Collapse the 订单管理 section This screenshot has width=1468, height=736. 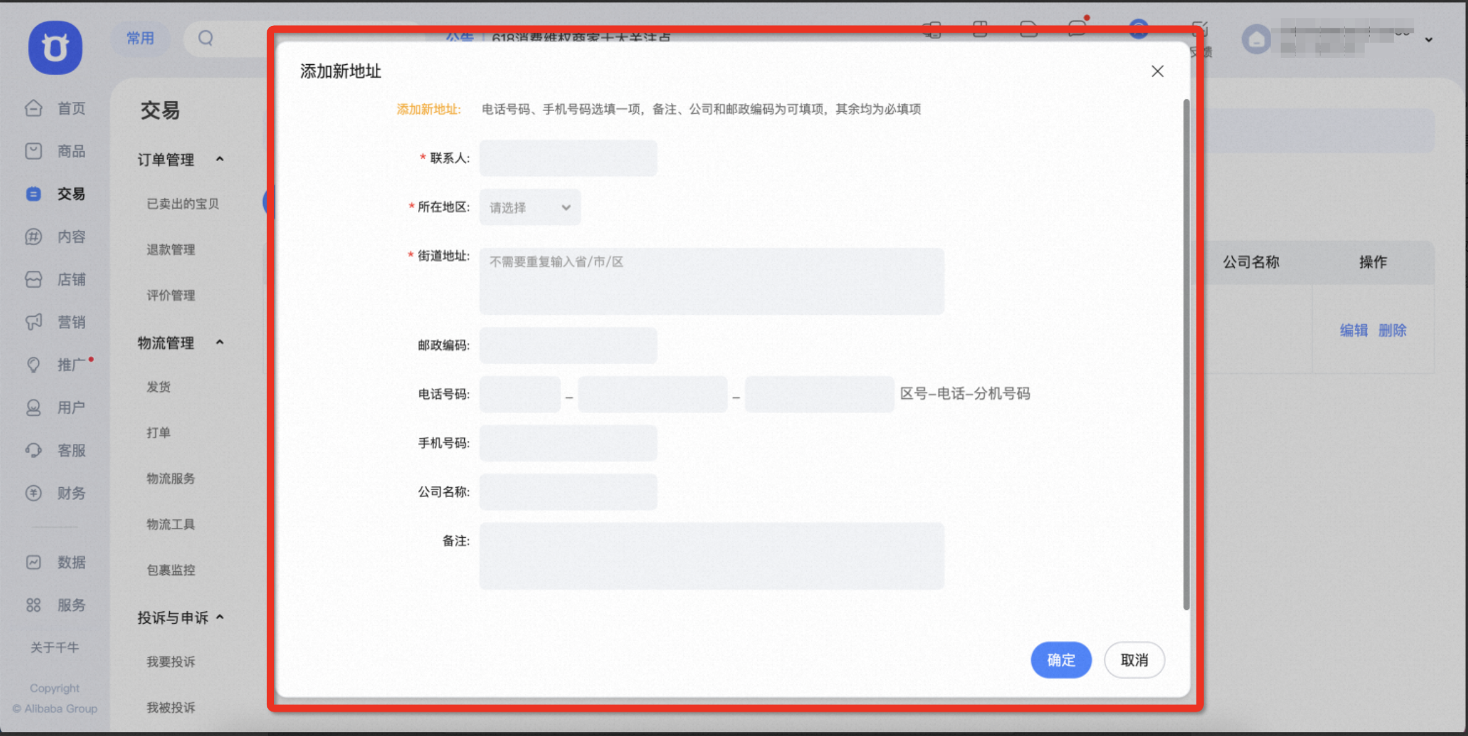[220, 159]
